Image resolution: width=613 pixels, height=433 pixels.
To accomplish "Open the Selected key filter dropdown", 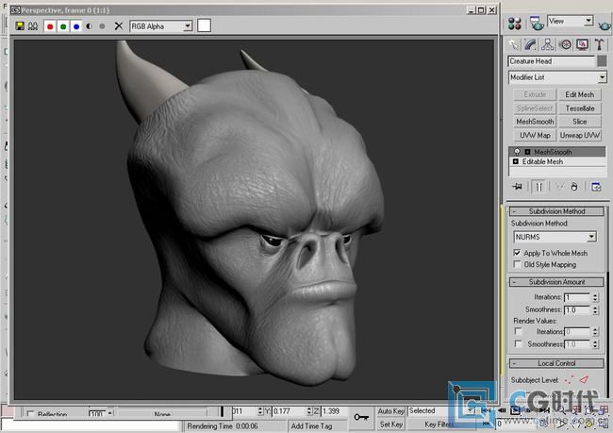I will click(x=440, y=410).
